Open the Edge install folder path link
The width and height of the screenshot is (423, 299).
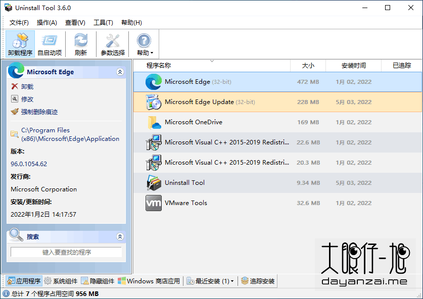click(x=70, y=134)
